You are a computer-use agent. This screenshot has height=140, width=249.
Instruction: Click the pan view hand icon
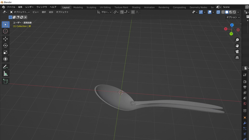click(x=237, y=46)
